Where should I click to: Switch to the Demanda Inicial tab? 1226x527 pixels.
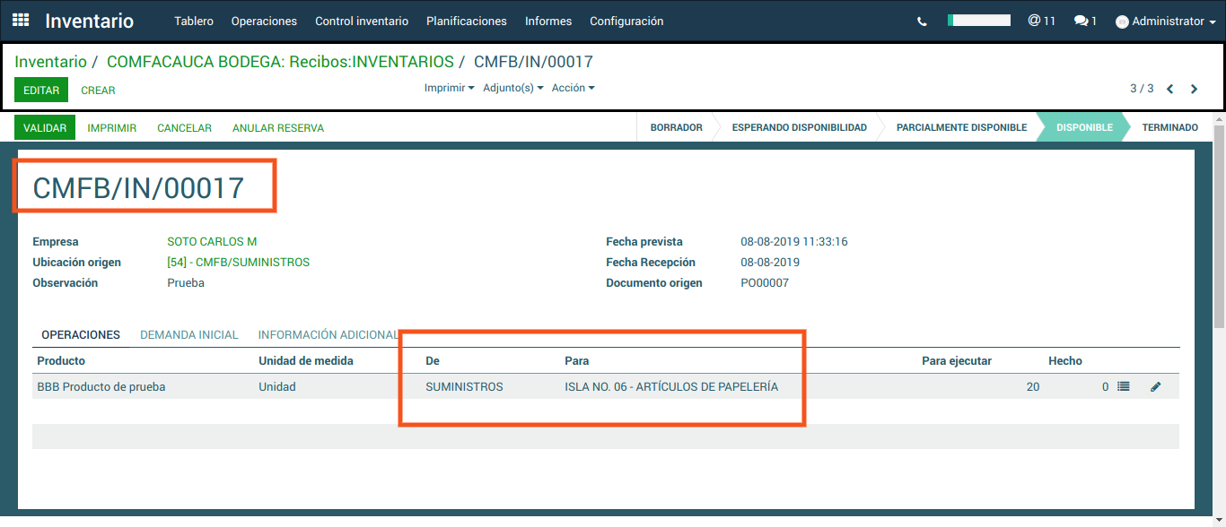pyautogui.click(x=188, y=334)
